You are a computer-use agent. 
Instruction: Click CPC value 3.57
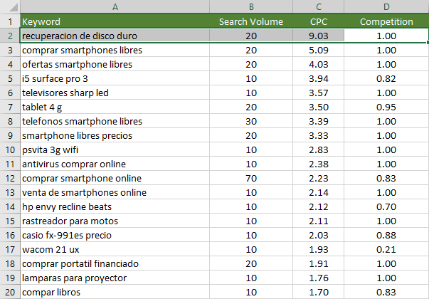pos(319,93)
